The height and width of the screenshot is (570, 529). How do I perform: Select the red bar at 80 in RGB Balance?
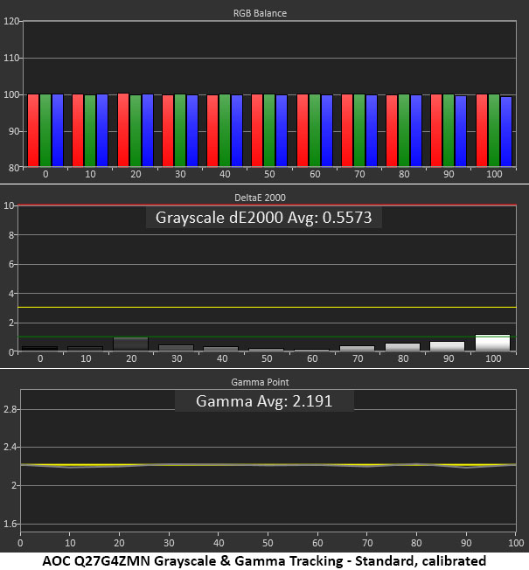(392, 131)
